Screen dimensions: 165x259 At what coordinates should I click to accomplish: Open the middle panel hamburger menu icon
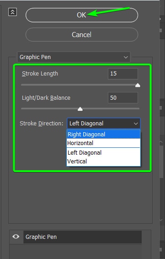(x=161, y=108)
